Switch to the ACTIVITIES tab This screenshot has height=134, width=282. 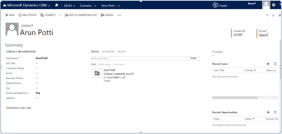108,52
